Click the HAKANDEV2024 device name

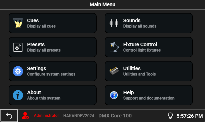click(x=79, y=116)
